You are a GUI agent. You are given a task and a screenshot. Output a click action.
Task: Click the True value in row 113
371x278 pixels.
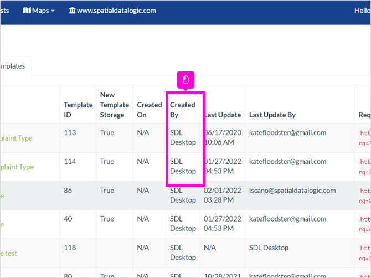107,132
